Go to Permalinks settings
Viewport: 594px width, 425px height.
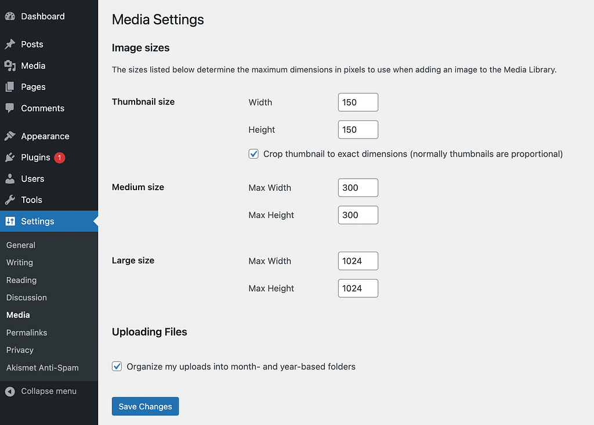(26, 332)
